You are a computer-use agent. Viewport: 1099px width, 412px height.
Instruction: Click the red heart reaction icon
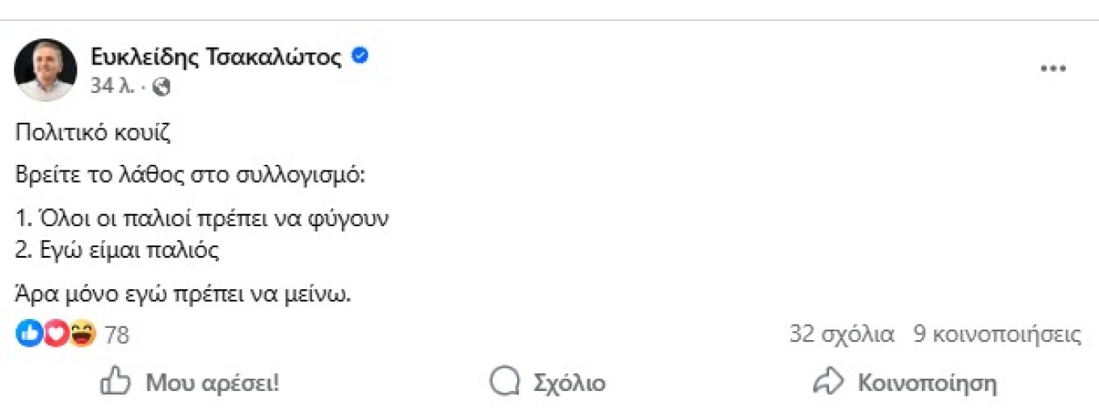coord(55,333)
